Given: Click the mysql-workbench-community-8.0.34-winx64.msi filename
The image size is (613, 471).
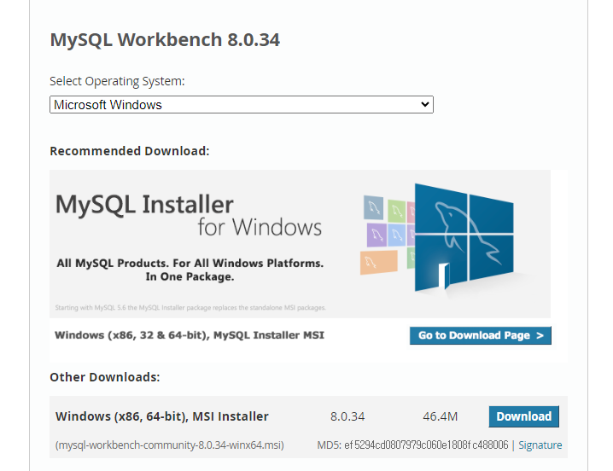Looking at the screenshot, I should pyautogui.click(x=170, y=445).
